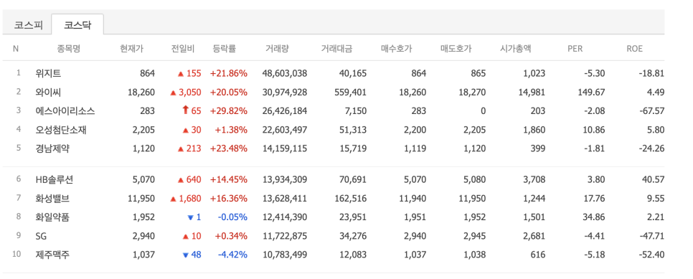Click the 시가총액 column header
Image resolution: width=693 pixels, height=279 pixels.
pos(515,49)
